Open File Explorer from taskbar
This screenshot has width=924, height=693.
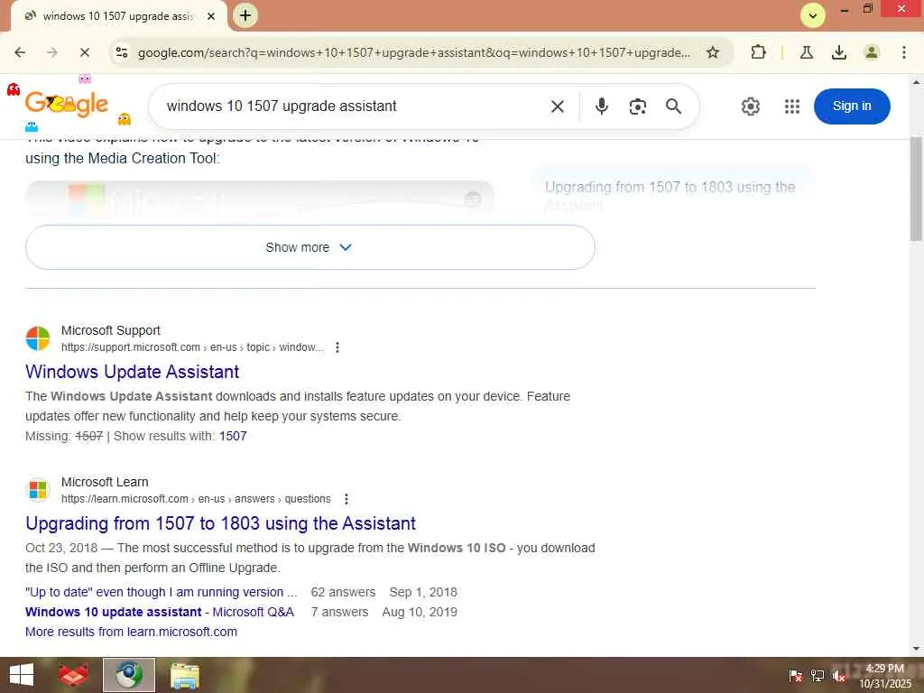[184, 675]
